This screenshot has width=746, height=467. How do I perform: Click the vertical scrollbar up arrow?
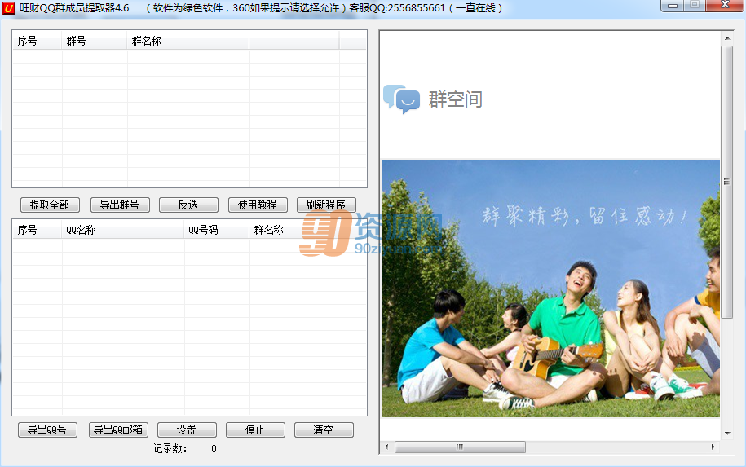tap(727, 38)
